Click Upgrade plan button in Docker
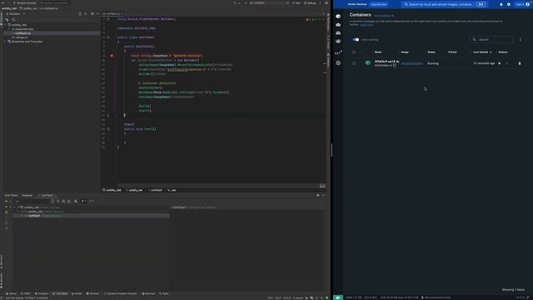This screenshot has height=300, width=533. tap(379, 4)
